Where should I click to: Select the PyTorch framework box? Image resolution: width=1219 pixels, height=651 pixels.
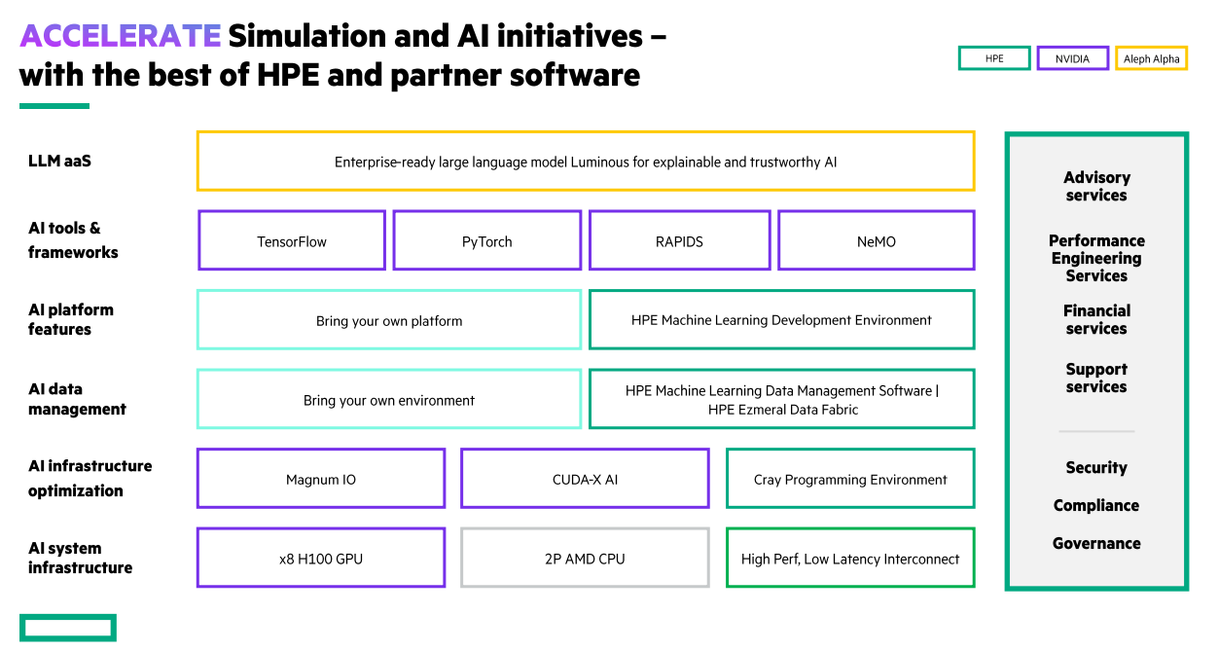coord(486,239)
